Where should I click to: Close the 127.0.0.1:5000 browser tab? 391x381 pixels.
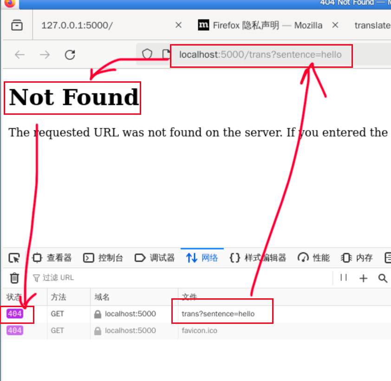click(x=178, y=25)
